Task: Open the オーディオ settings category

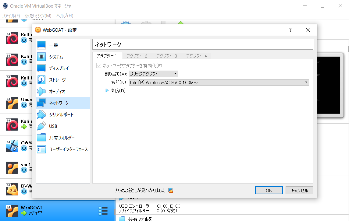Action: tap(63, 91)
